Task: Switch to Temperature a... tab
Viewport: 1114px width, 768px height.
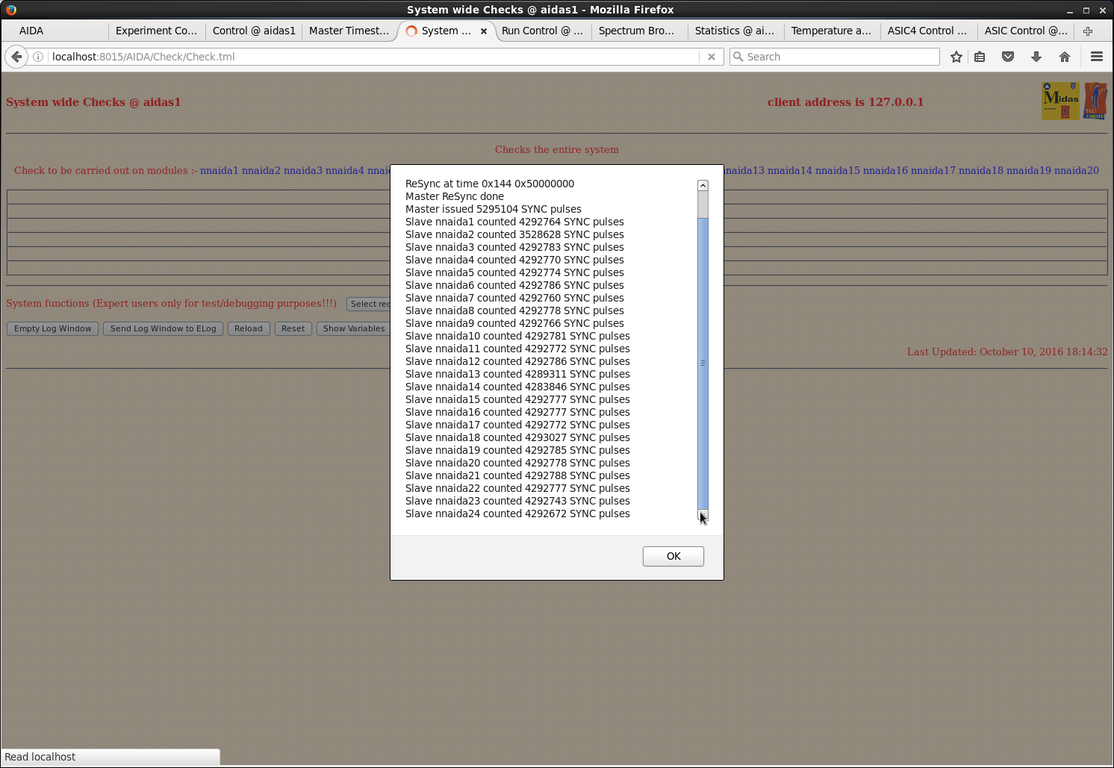Action: (831, 31)
